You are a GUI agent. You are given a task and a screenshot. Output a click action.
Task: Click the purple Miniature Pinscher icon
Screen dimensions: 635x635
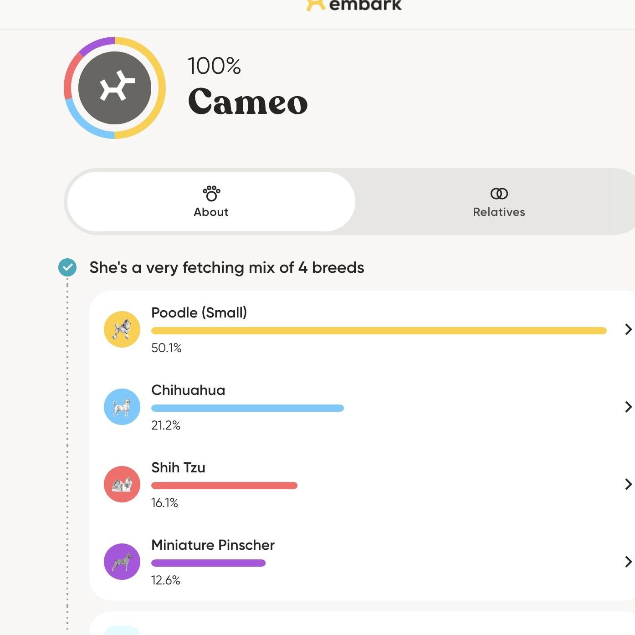coord(122,562)
